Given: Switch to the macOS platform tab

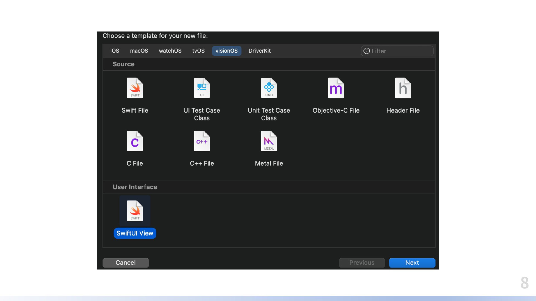Looking at the screenshot, I should [x=139, y=51].
